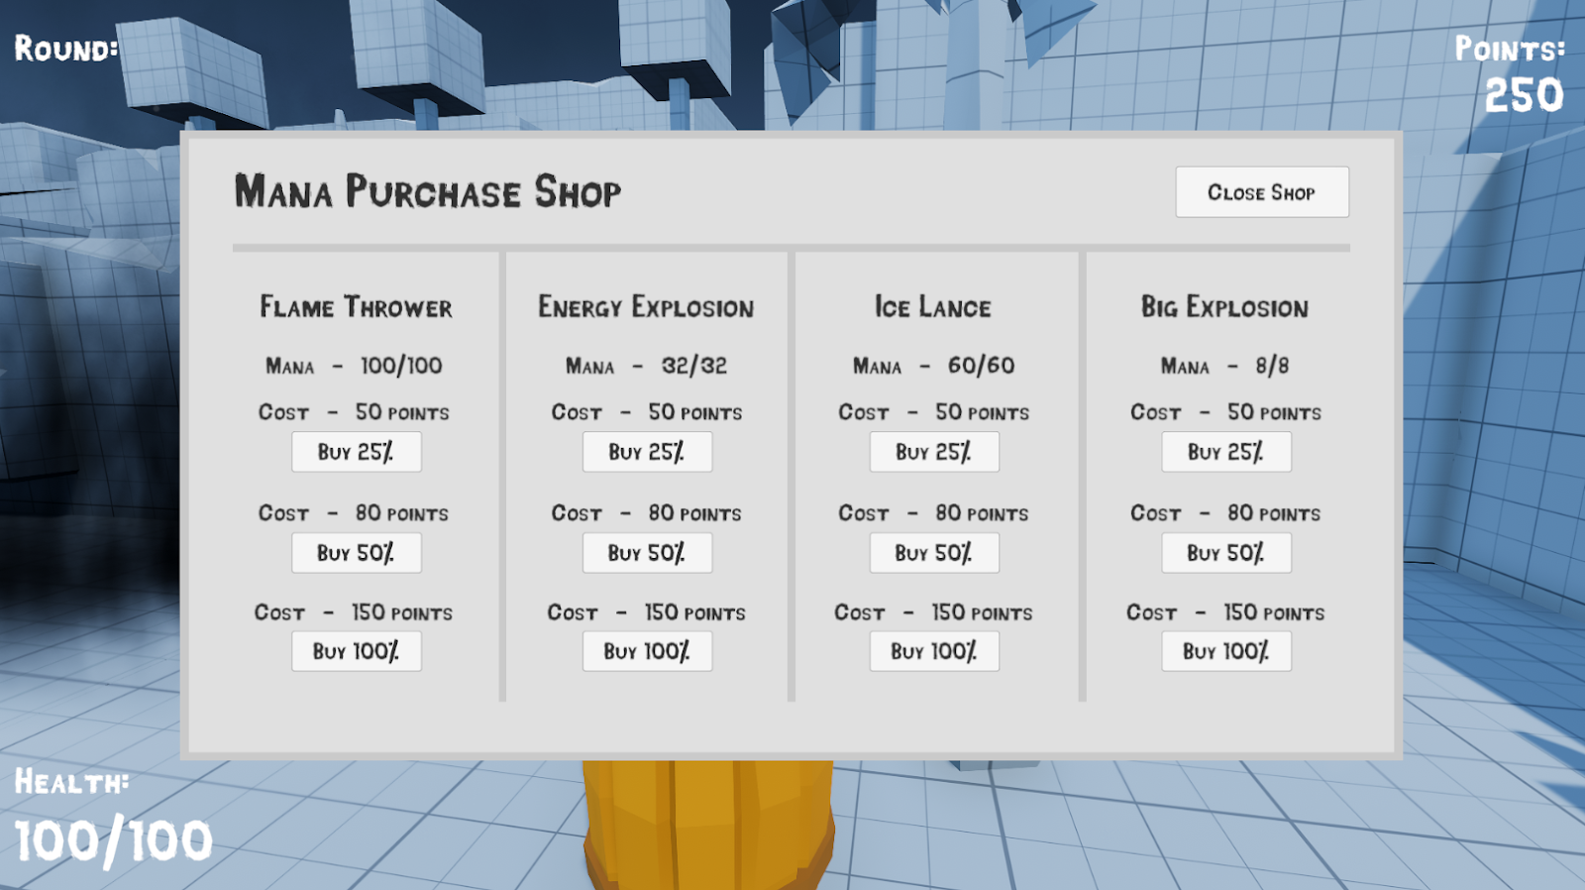This screenshot has width=1585, height=890.
Task: Buy 25% mana for Energy Explosion
Action: coord(647,452)
